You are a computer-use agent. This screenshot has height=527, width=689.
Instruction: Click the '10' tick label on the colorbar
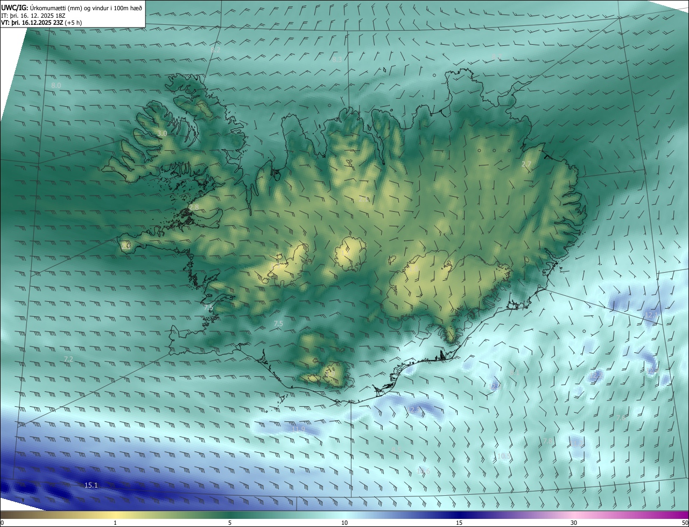click(344, 523)
